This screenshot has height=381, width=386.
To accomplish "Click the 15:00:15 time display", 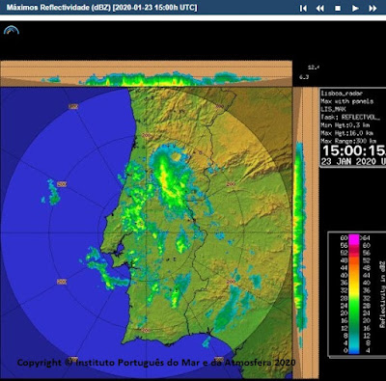I will coord(353,150).
